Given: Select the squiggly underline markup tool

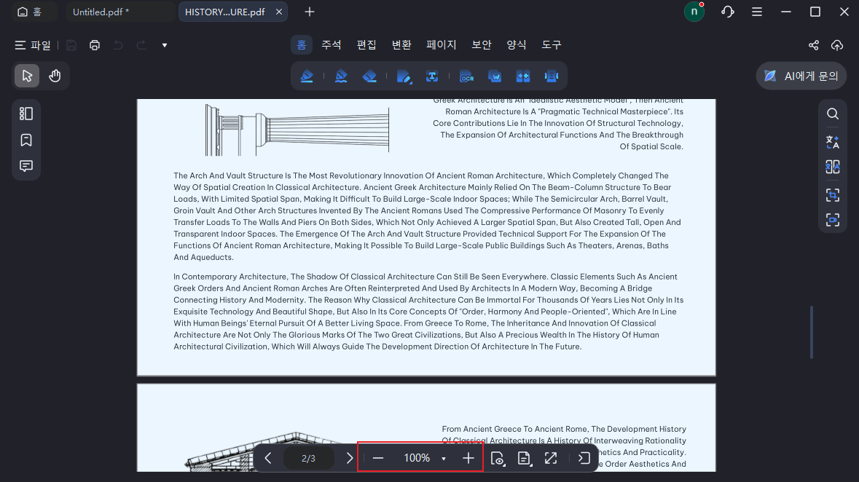Looking at the screenshot, I should pyautogui.click(x=341, y=76).
